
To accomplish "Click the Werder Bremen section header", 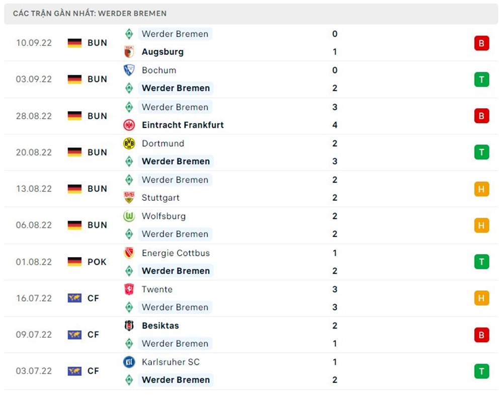I will [x=90, y=14].
